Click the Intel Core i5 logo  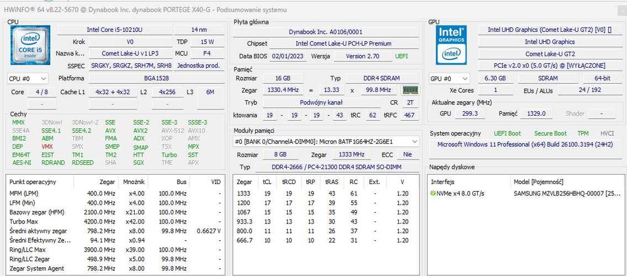pyautogui.click(x=30, y=45)
